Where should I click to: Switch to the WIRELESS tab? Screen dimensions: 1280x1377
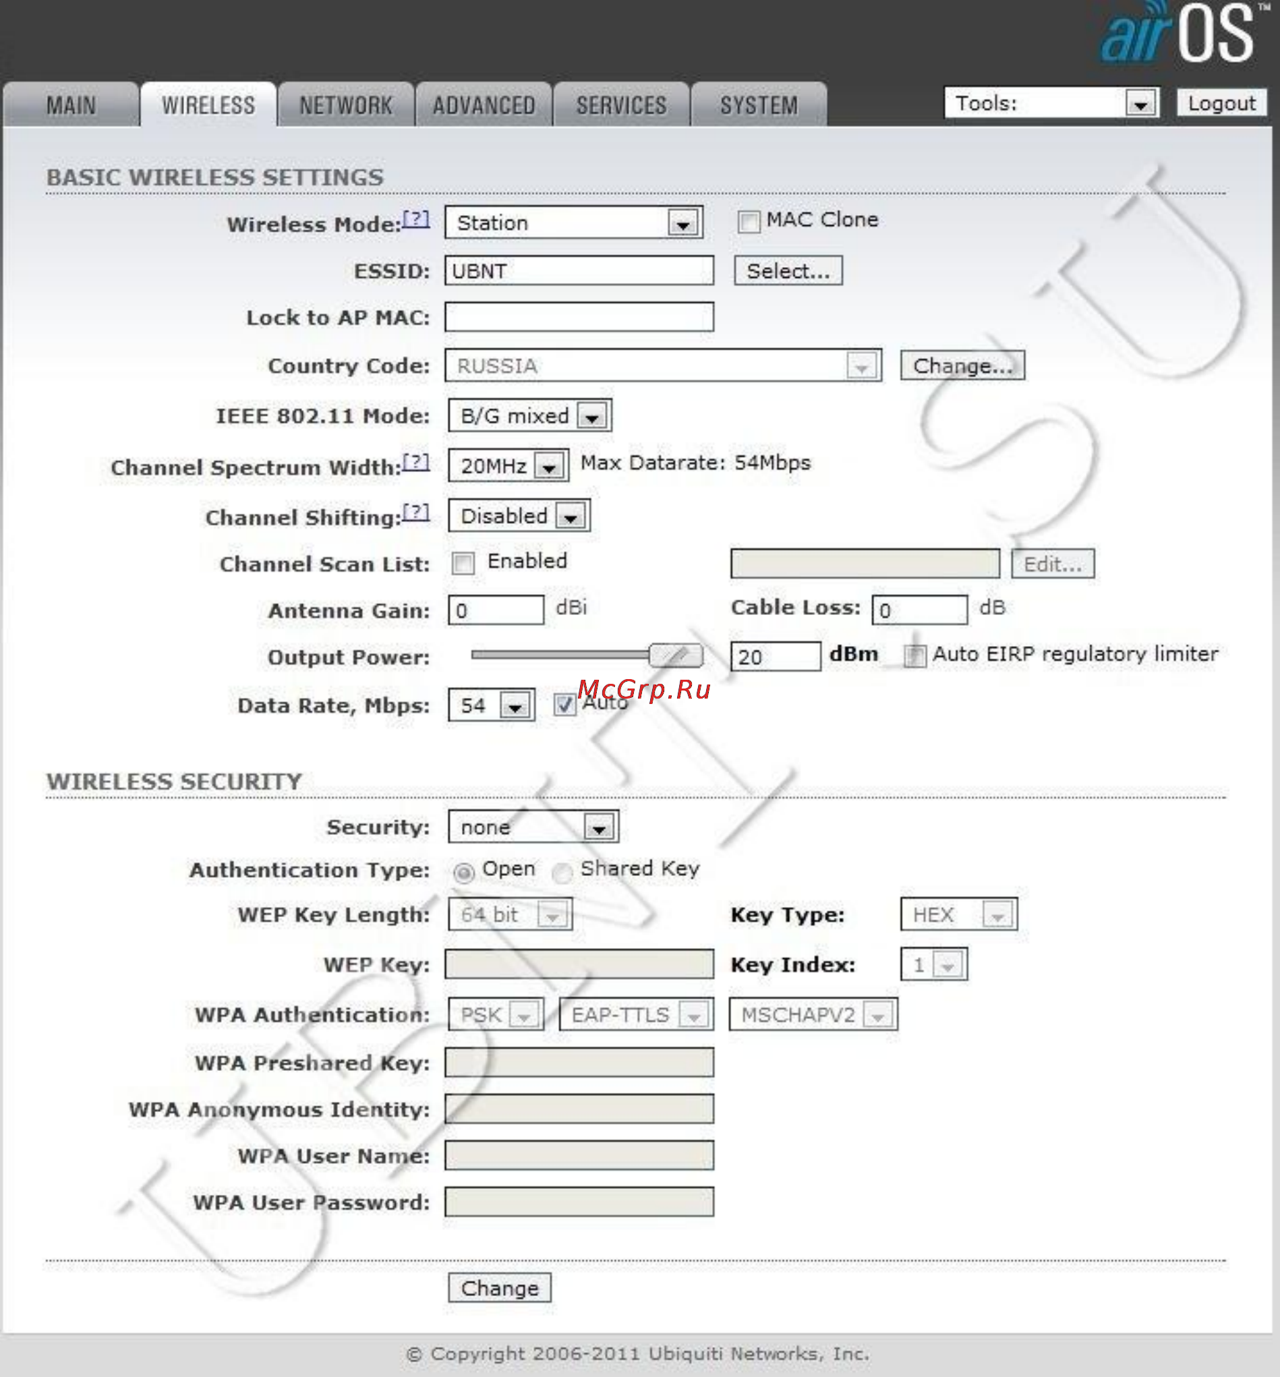coord(208,105)
